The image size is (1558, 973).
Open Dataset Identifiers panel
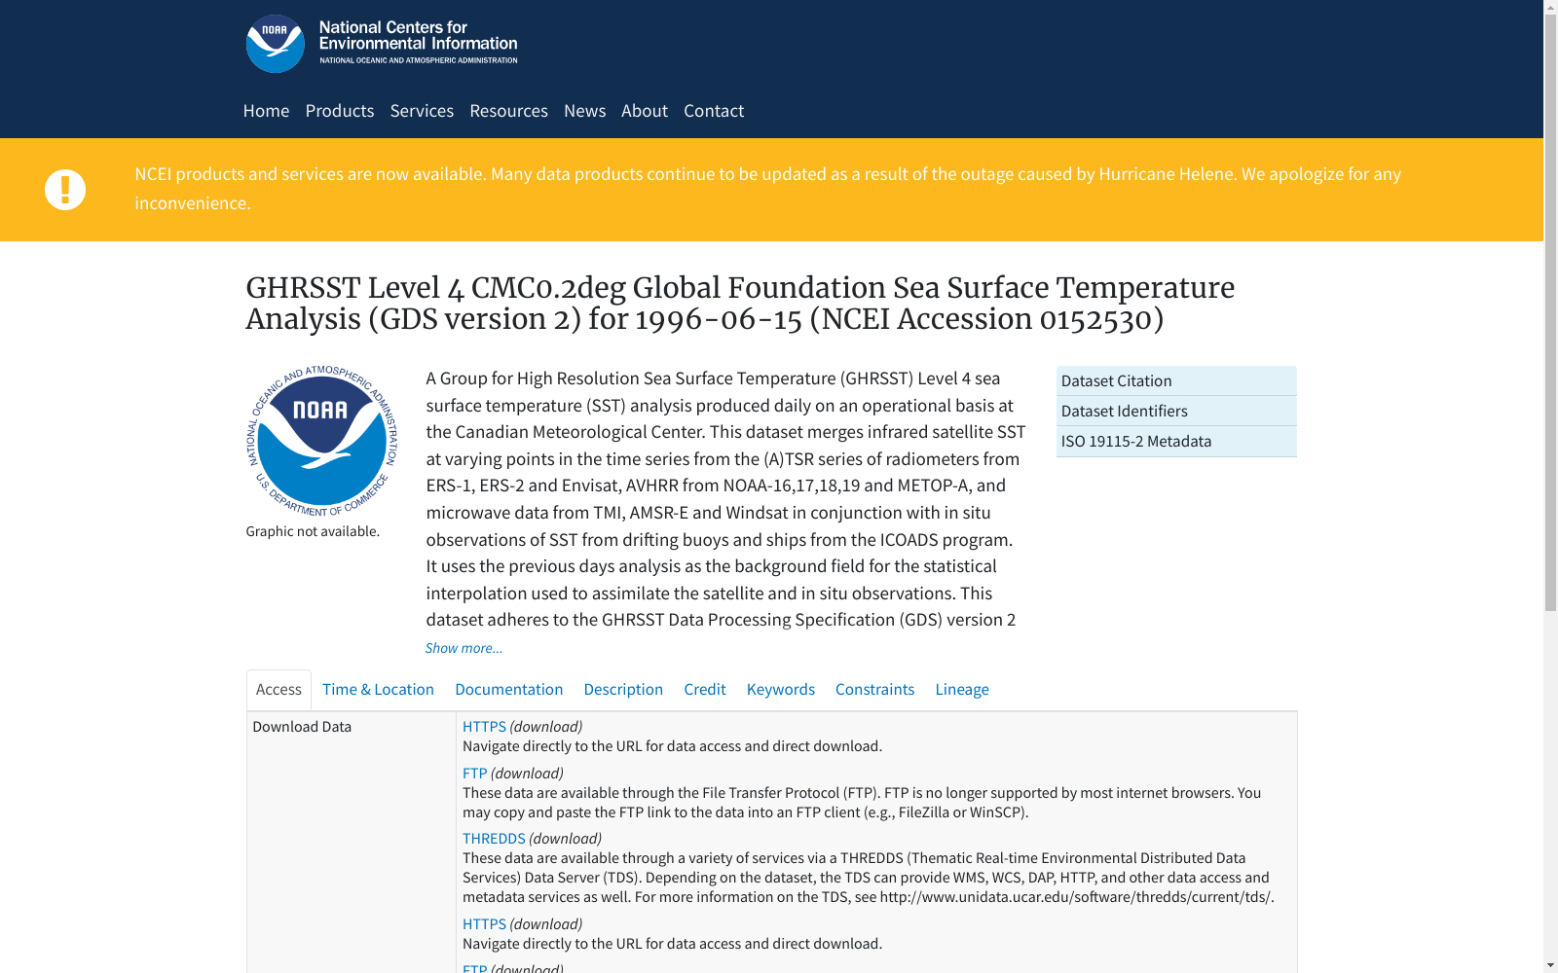click(x=1176, y=411)
